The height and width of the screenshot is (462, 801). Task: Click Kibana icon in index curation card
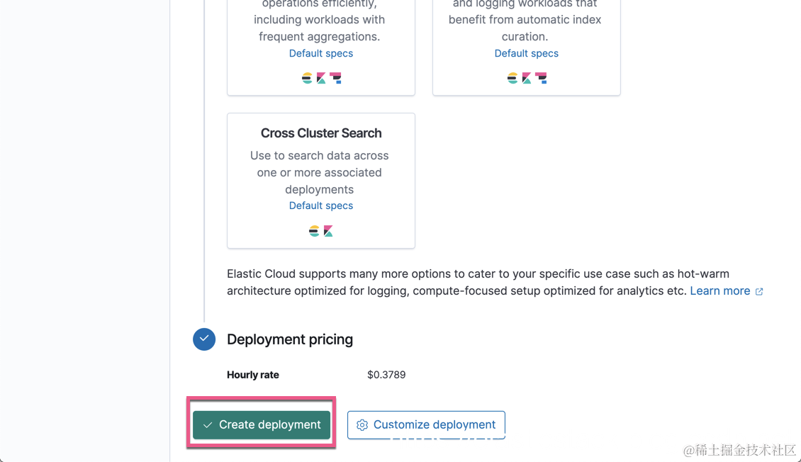tap(527, 78)
